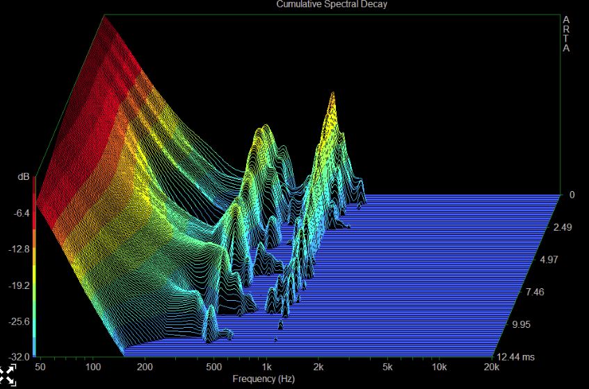
Task: Click the fullscreen expand arrows icon
Action: [x=8, y=374]
